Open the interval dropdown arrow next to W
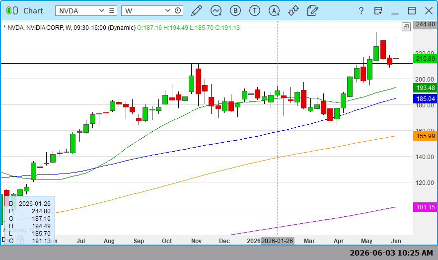Viewport: 438px width, 260px height. tap(168, 10)
